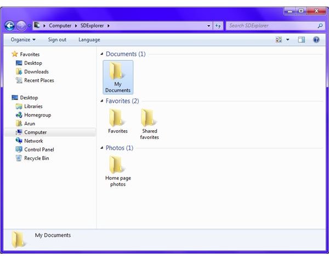Click the Refresh button in address bar
This screenshot has width=329, height=256.
[x=218, y=26]
